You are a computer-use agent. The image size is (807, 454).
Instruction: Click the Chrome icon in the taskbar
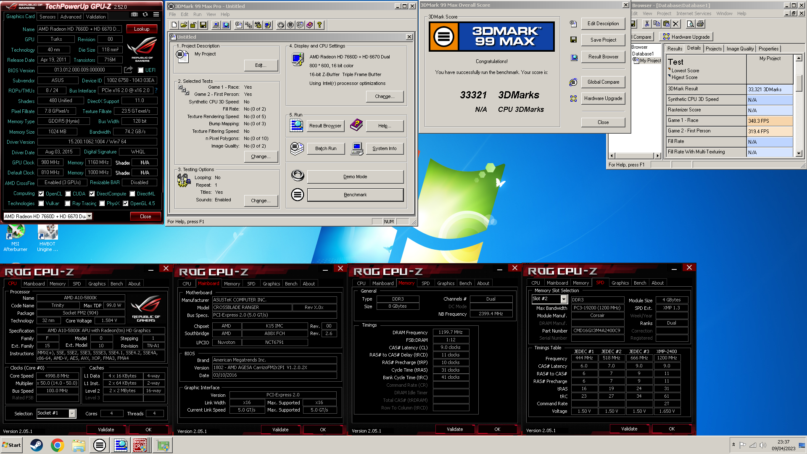58,445
